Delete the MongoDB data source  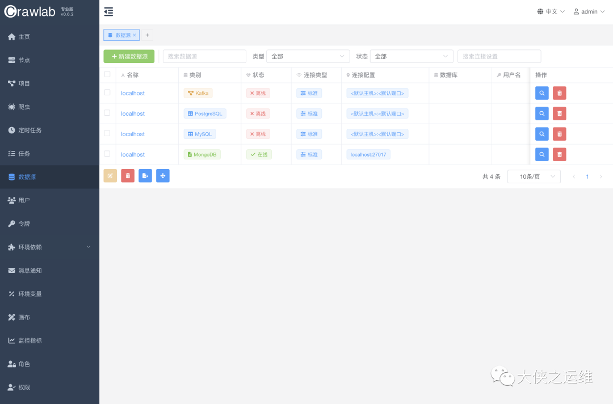(x=560, y=154)
